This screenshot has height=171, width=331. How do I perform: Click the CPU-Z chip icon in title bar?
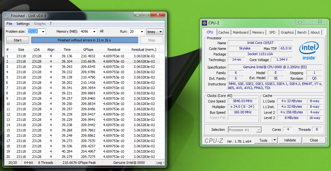coord(204,23)
